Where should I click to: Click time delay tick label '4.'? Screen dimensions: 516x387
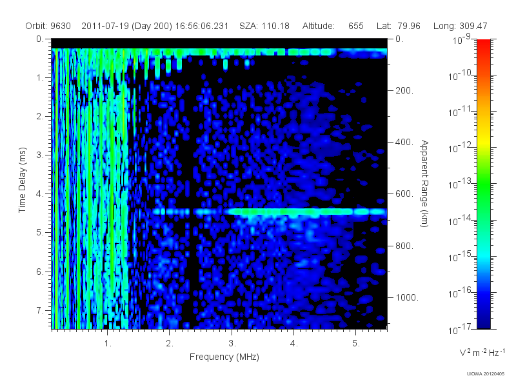[x=40, y=194]
